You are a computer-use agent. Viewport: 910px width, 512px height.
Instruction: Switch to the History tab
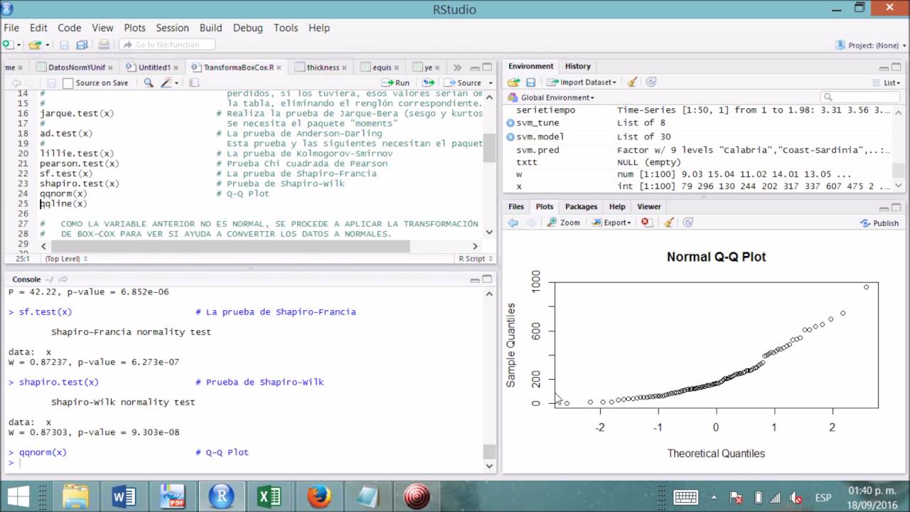(577, 66)
